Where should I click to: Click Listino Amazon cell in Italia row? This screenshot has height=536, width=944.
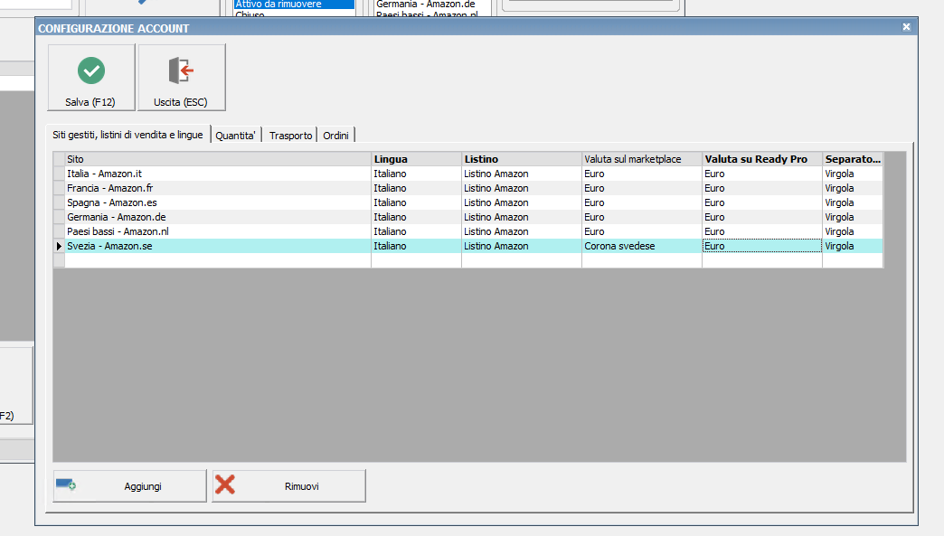pos(522,174)
